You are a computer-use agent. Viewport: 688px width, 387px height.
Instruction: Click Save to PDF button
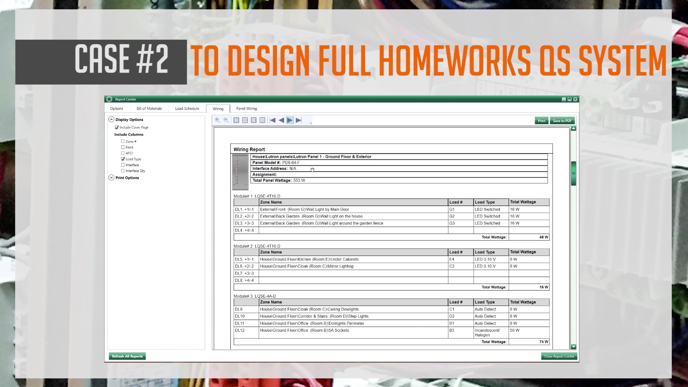point(562,121)
